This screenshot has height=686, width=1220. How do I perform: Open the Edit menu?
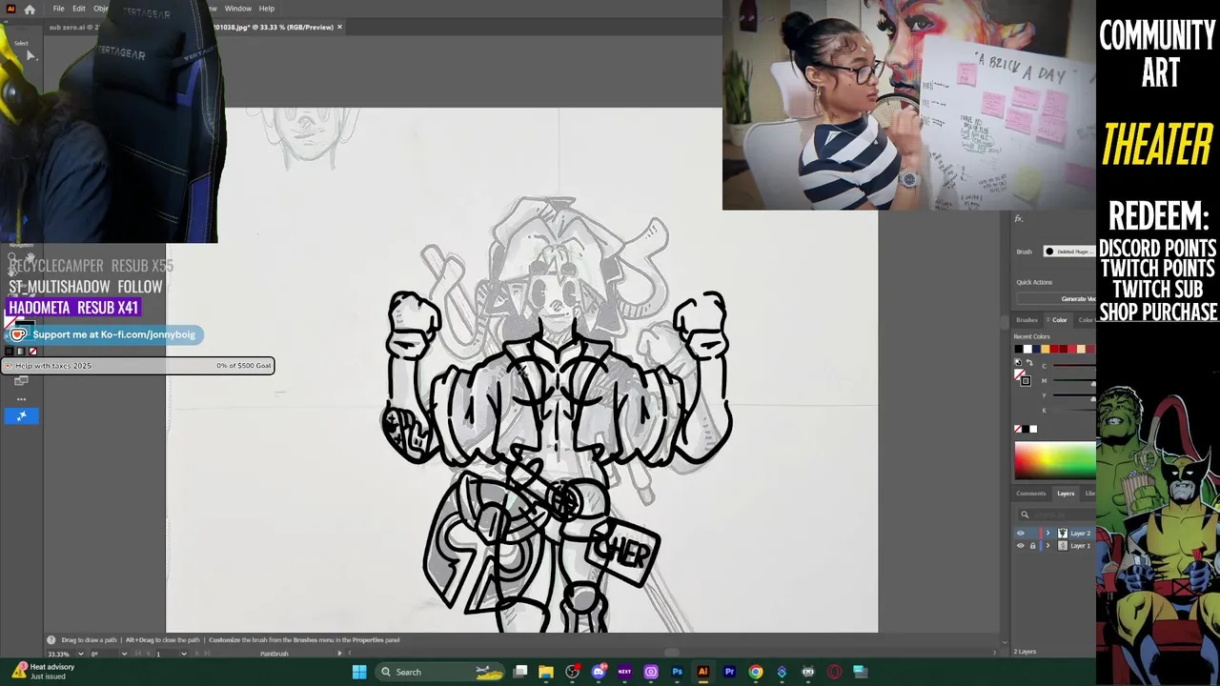[79, 9]
